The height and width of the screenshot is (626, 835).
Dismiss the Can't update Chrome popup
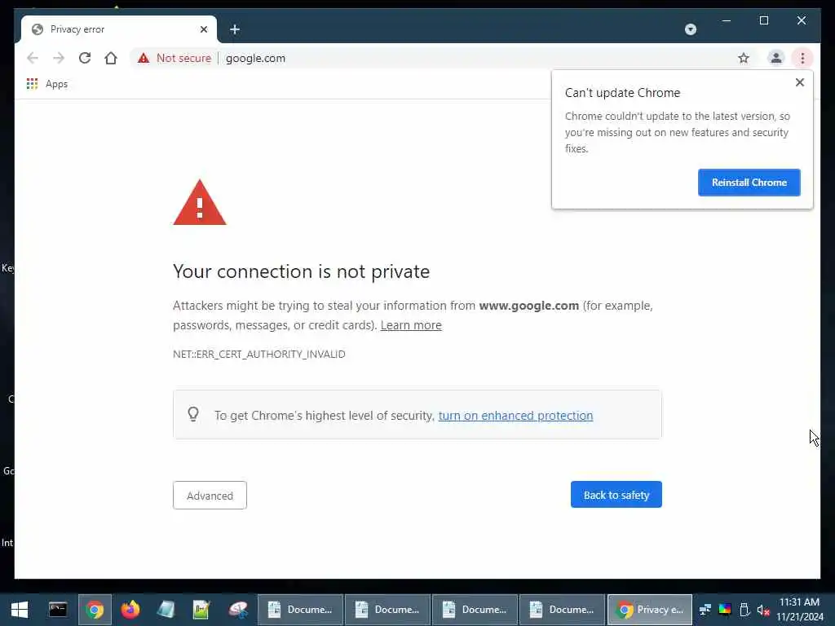799,82
